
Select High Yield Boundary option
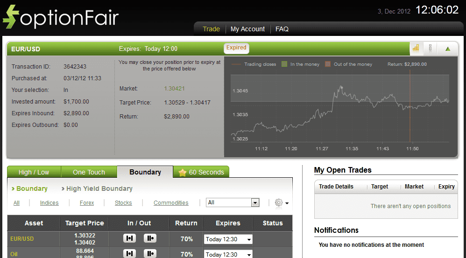[x=99, y=188]
